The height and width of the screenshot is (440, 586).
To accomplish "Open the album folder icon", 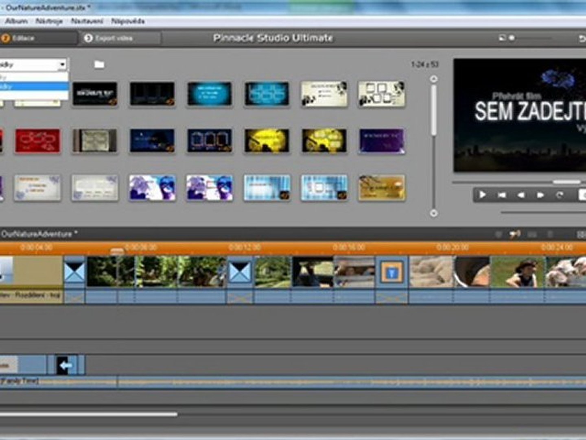I will pos(99,64).
